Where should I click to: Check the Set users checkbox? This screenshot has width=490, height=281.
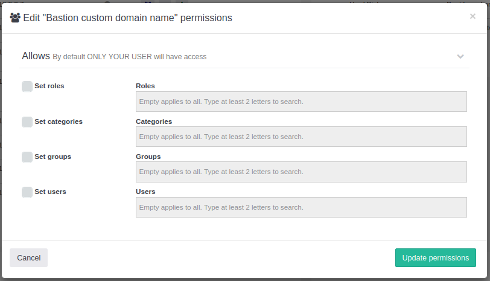tap(27, 192)
